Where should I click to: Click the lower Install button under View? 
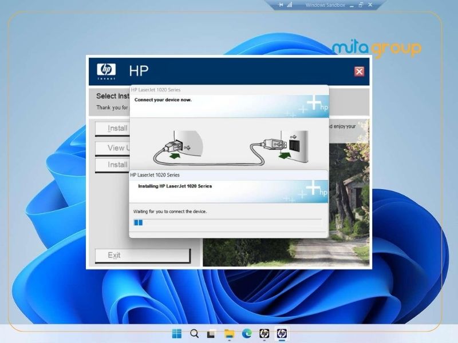tap(112, 165)
